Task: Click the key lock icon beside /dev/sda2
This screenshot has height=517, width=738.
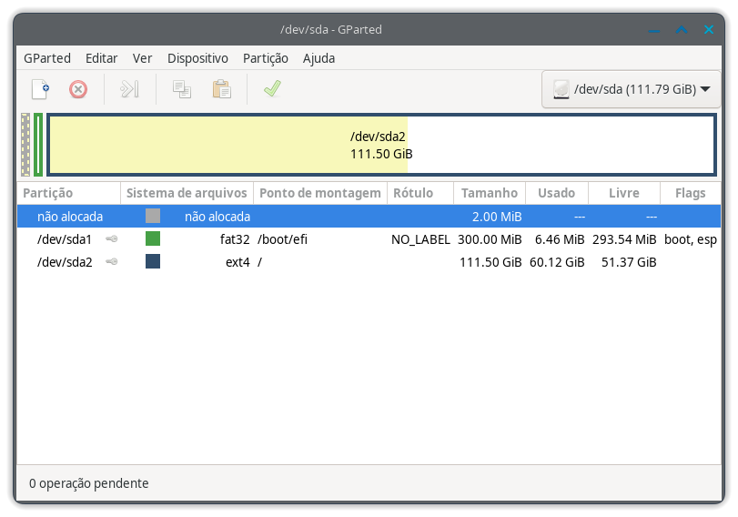Action: [x=111, y=262]
